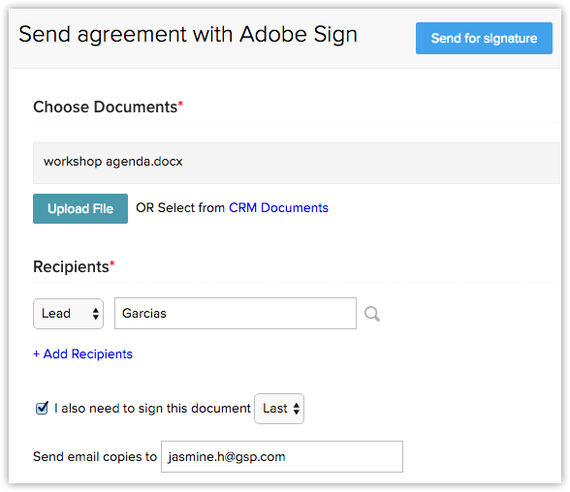Click the Send agreement with Adobe Sign title

(188, 35)
